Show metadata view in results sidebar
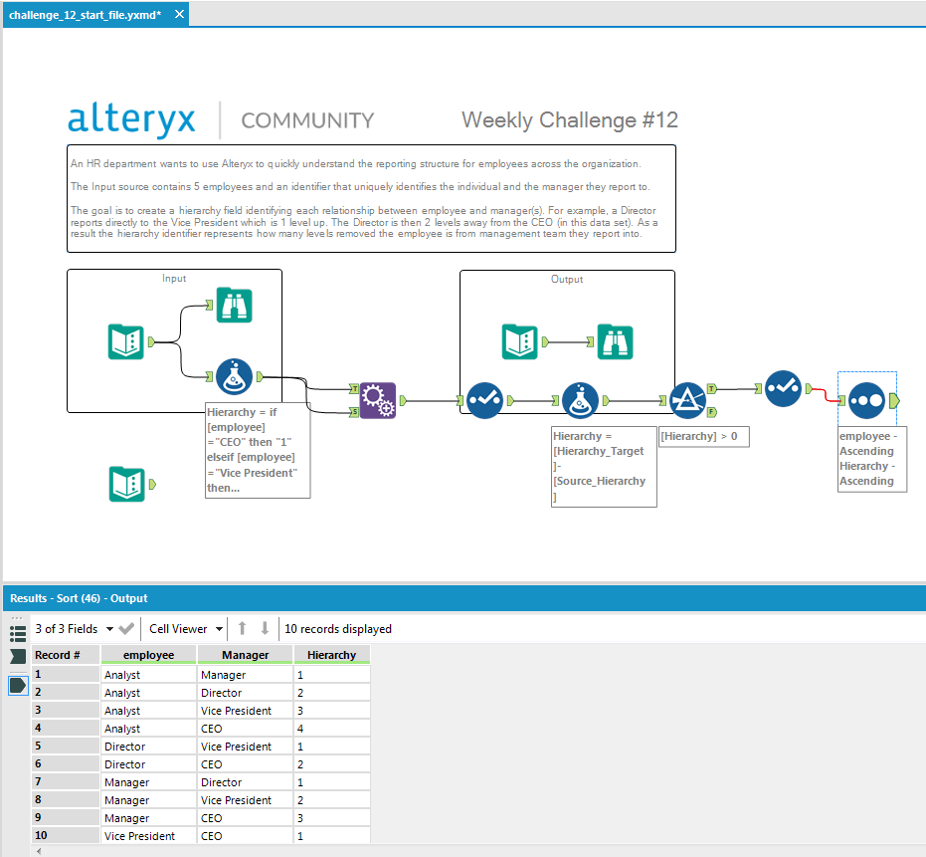 (x=18, y=634)
